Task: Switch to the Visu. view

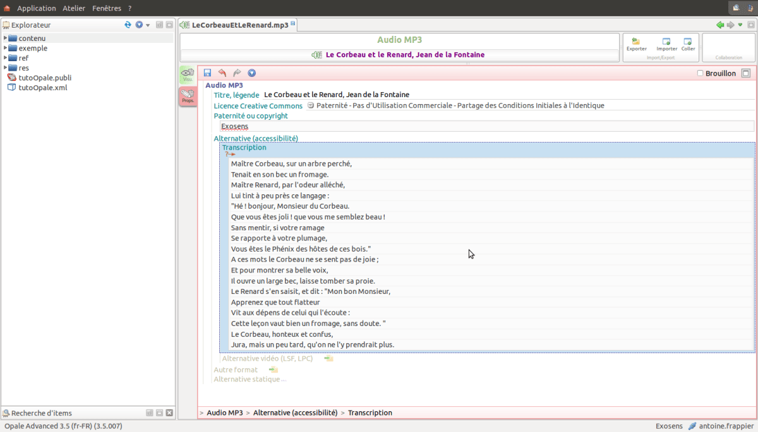Action: (188, 75)
